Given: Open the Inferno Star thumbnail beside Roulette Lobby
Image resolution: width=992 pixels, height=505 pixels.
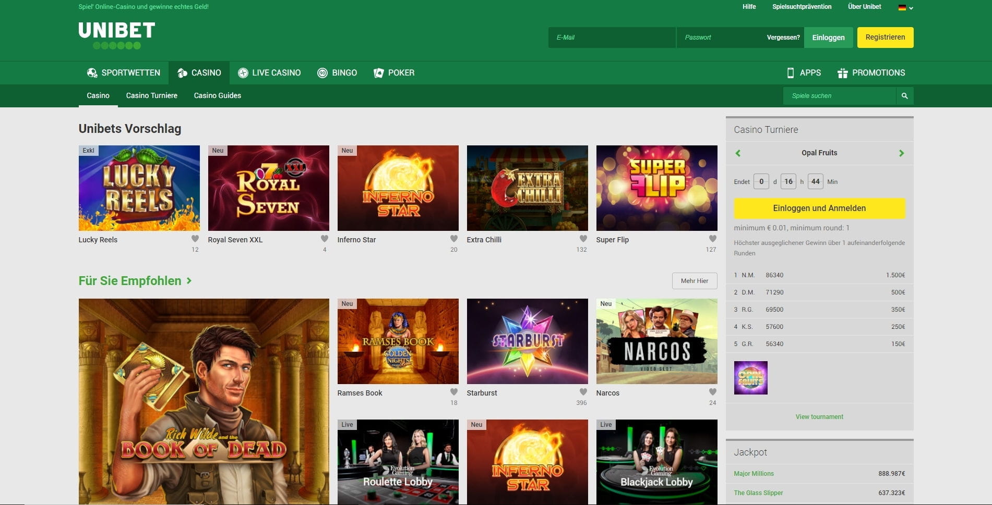Looking at the screenshot, I should (x=528, y=462).
